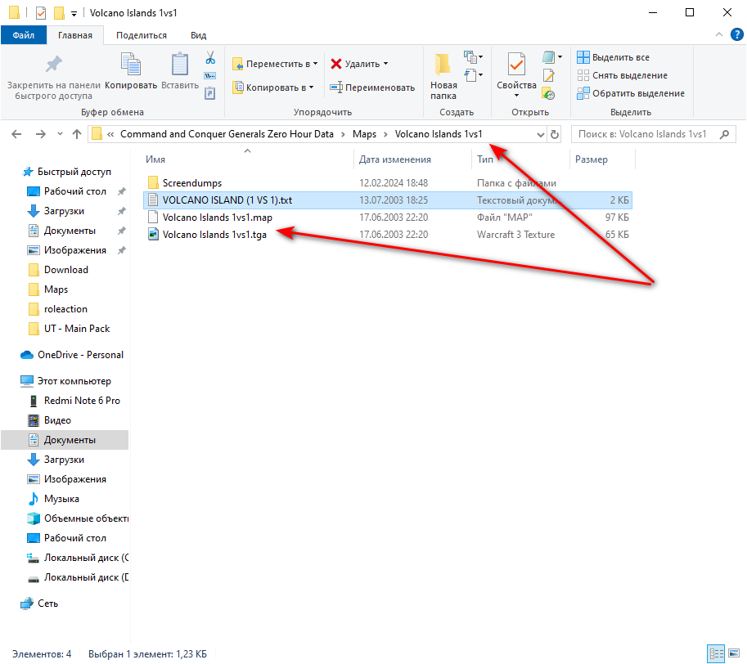Open Сеть in sidebar
The width and height of the screenshot is (747, 664).
coord(39,603)
